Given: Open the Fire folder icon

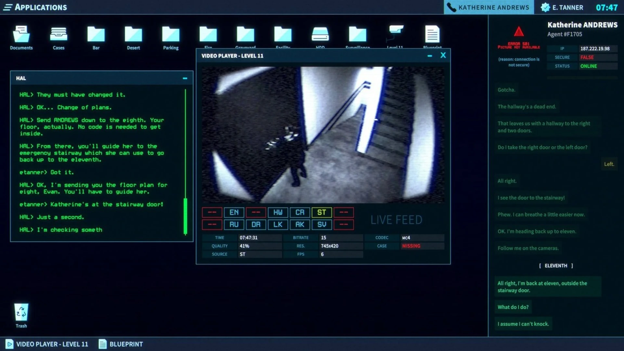Looking at the screenshot, I should click(208, 34).
